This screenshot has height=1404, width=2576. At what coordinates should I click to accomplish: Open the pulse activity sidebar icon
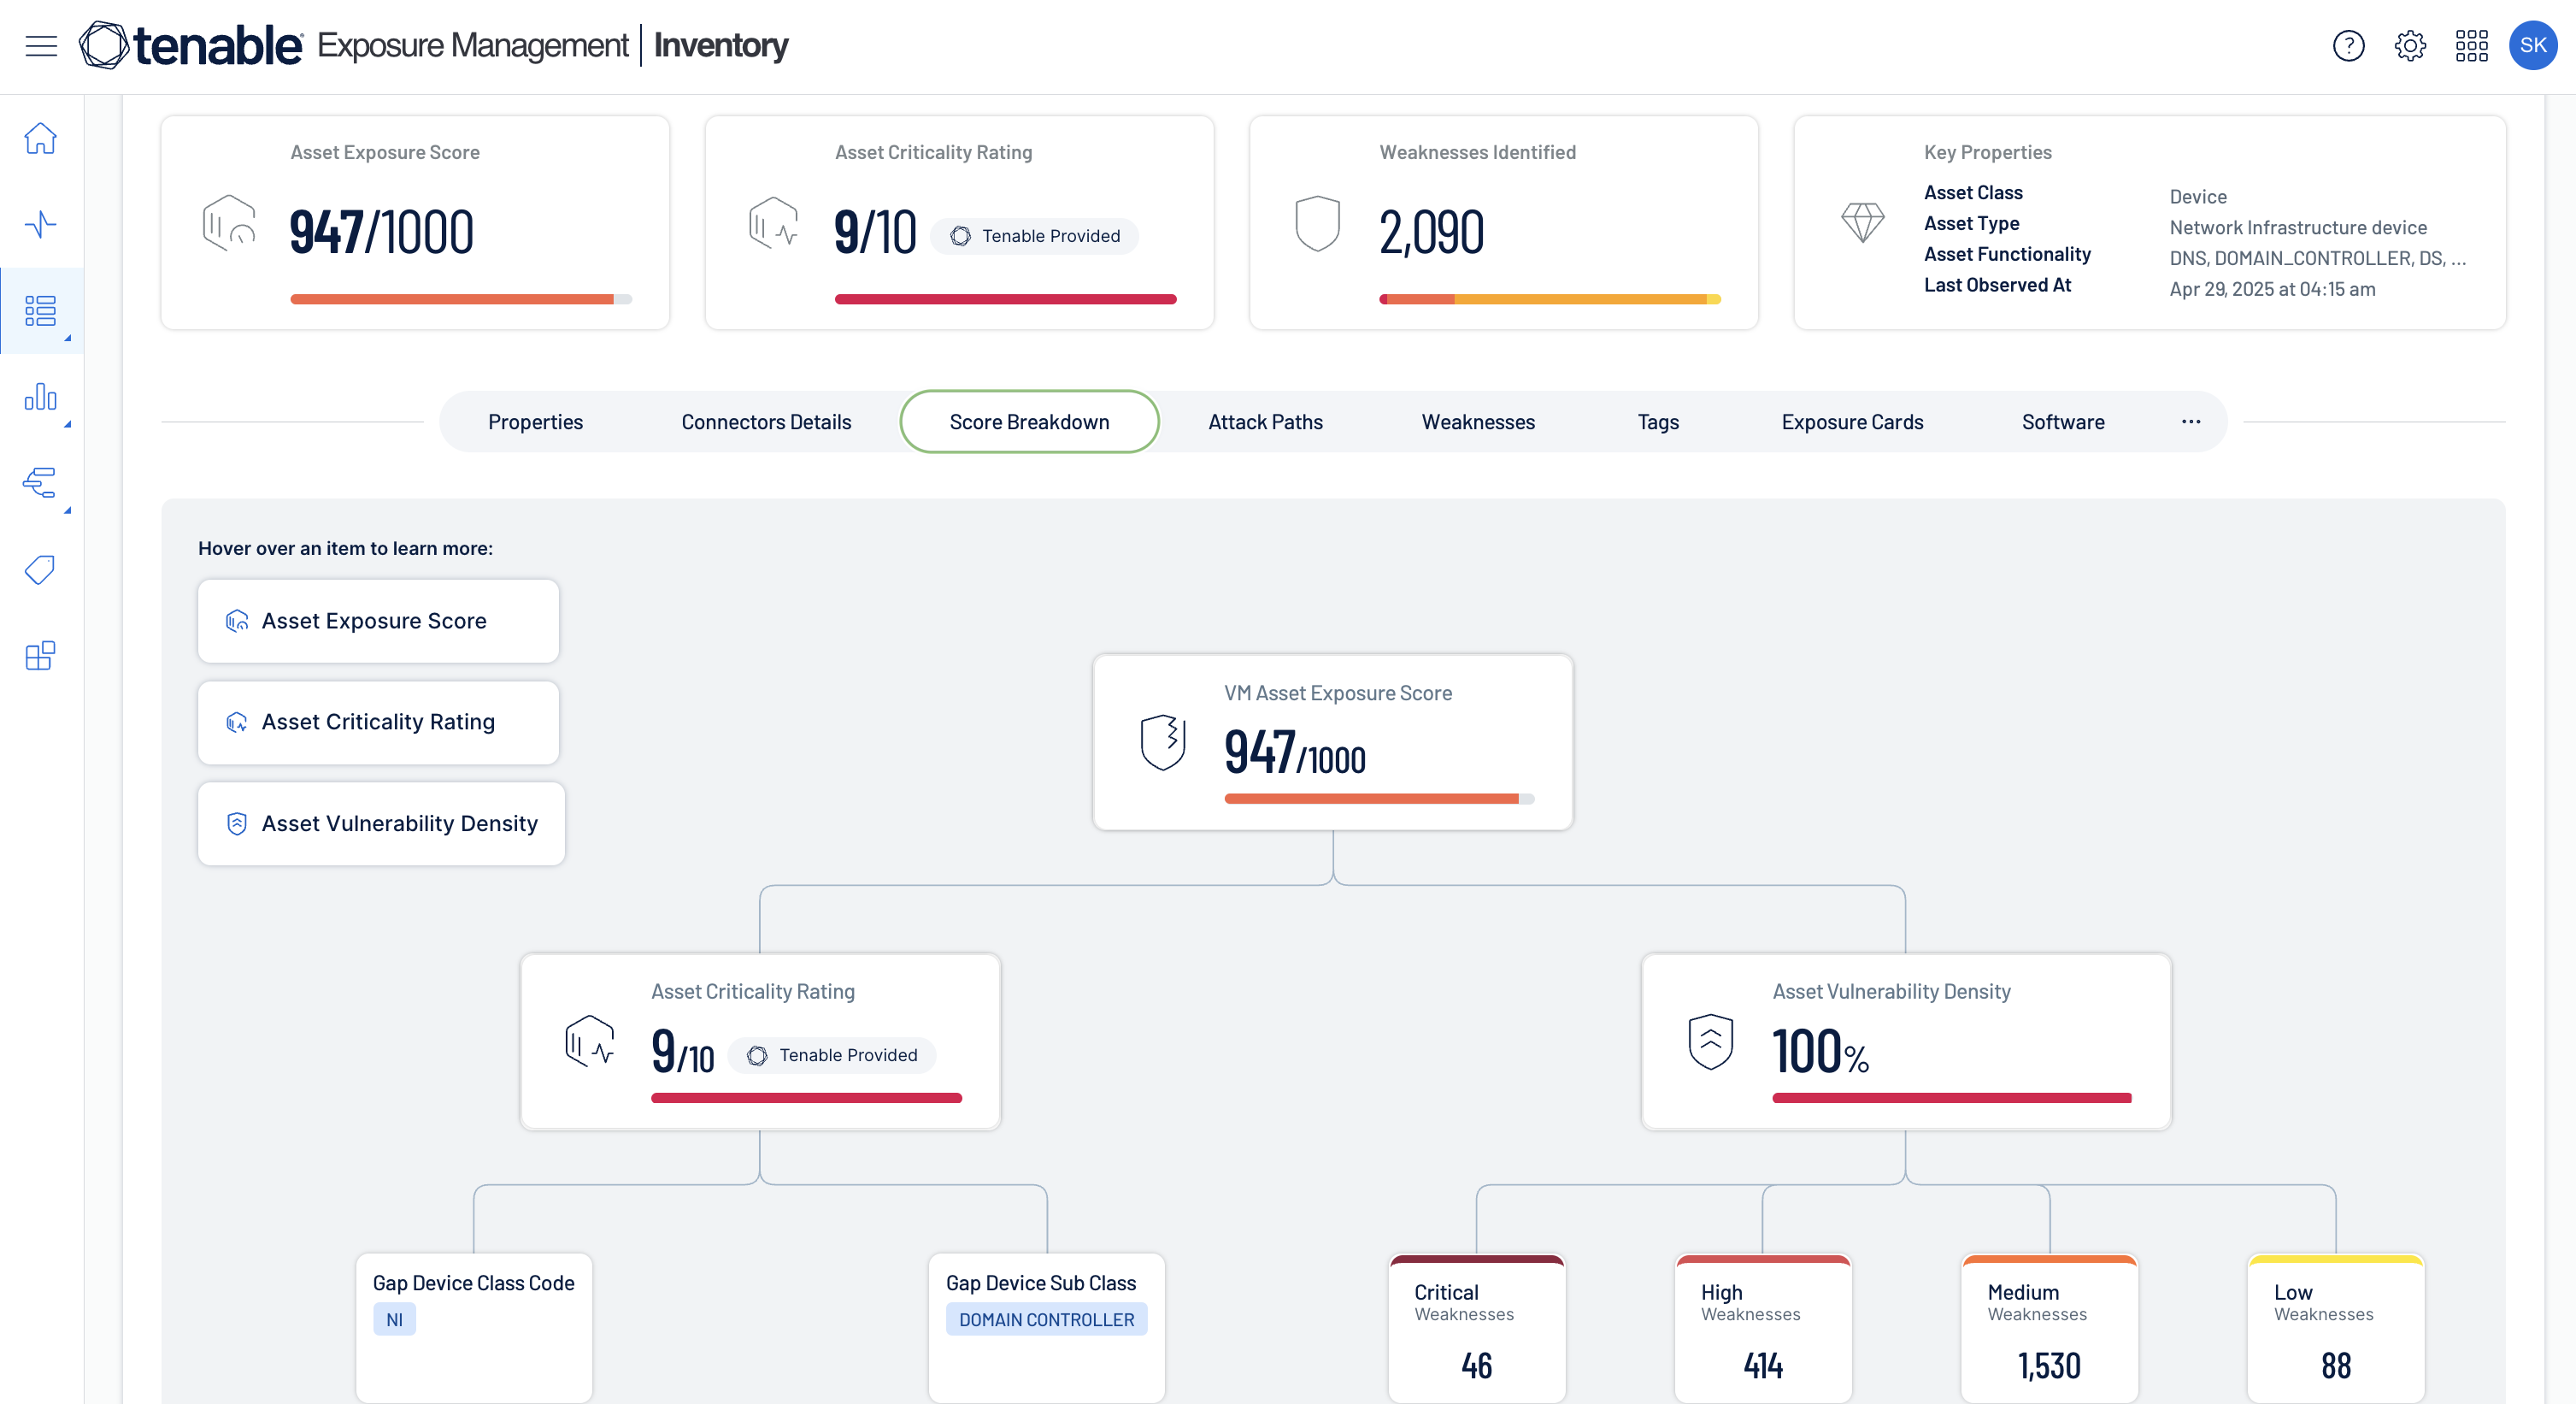41,224
